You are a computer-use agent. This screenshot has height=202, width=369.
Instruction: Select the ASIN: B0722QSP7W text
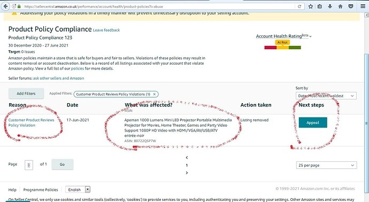(x=140, y=141)
